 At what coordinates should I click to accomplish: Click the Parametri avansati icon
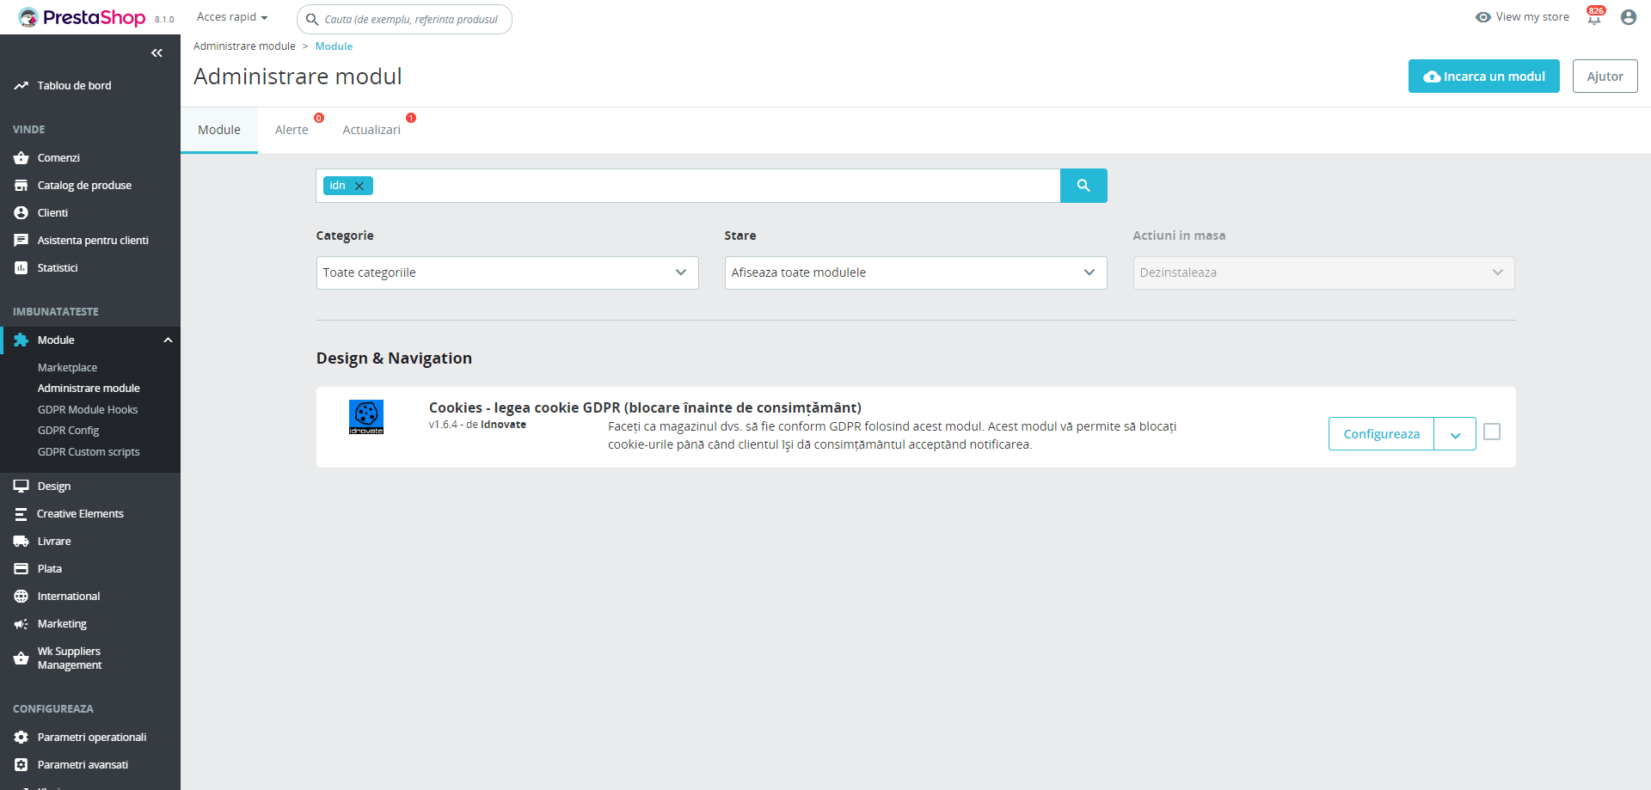coord(21,765)
